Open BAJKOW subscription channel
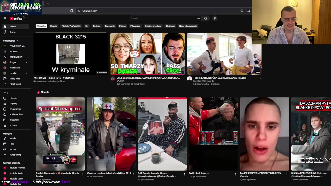The width and height of the screenshot is (331, 186). [x=16, y=52]
